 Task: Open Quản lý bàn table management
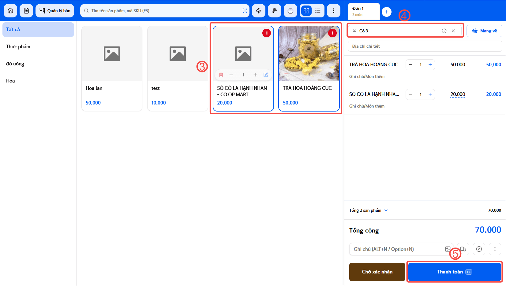[x=55, y=11]
